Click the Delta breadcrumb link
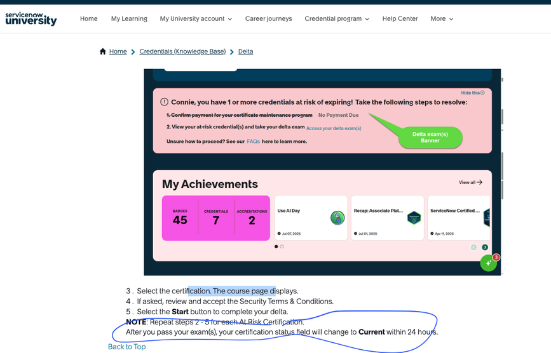Viewport: 551px width, 353px height. (246, 51)
